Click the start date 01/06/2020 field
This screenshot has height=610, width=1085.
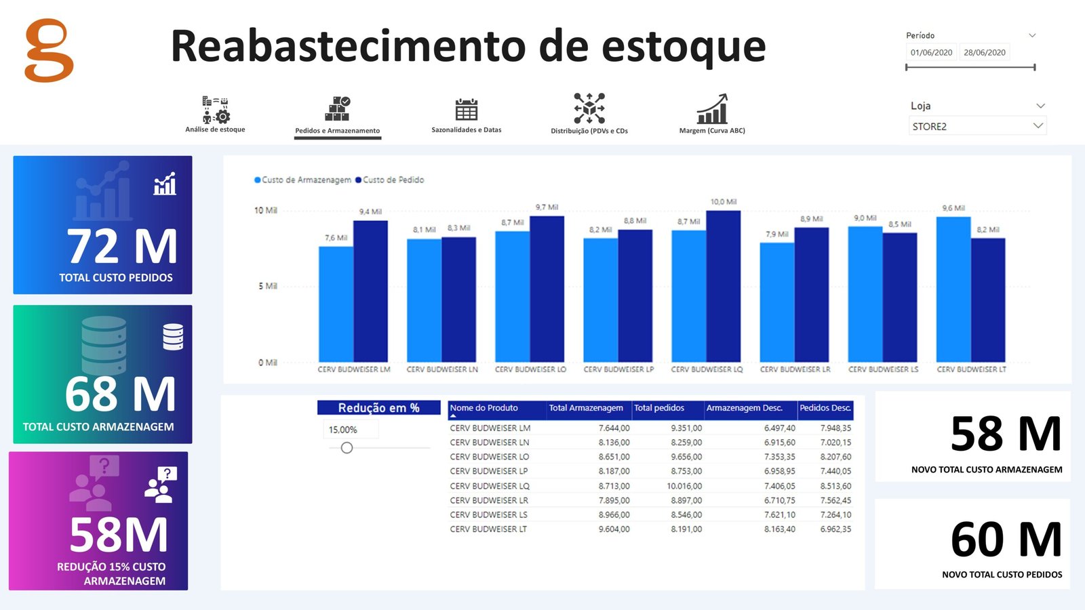[x=931, y=53]
